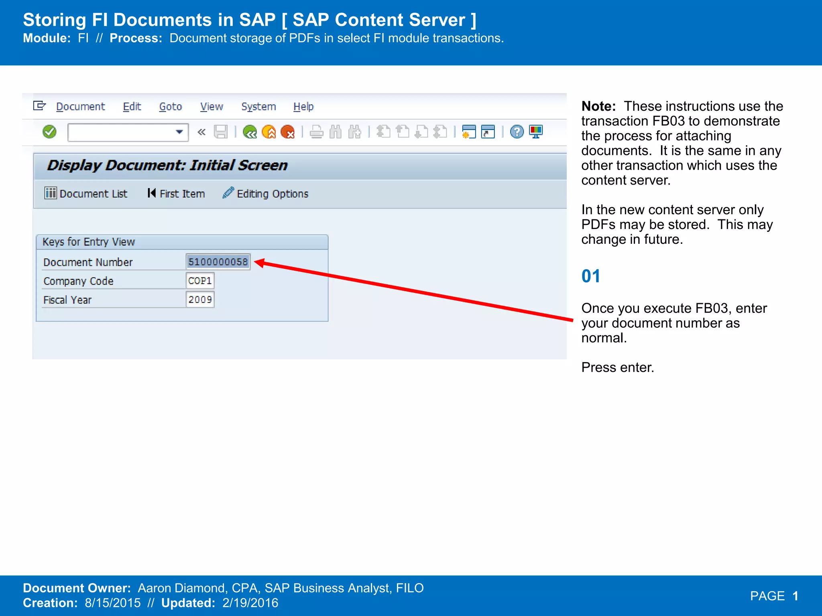Click the Document List button
The height and width of the screenshot is (616, 822).
point(85,194)
